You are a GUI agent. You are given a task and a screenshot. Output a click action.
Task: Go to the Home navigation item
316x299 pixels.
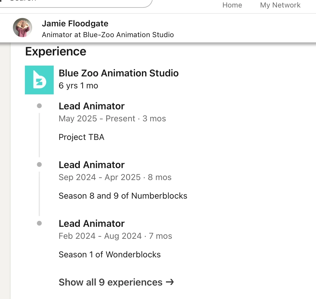click(232, 5)
